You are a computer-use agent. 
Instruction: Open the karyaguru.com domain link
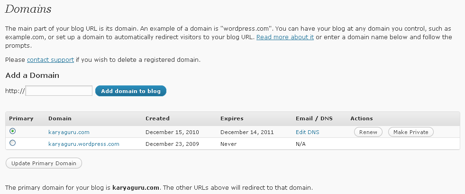pyautogui.click(x=69, y=132)
